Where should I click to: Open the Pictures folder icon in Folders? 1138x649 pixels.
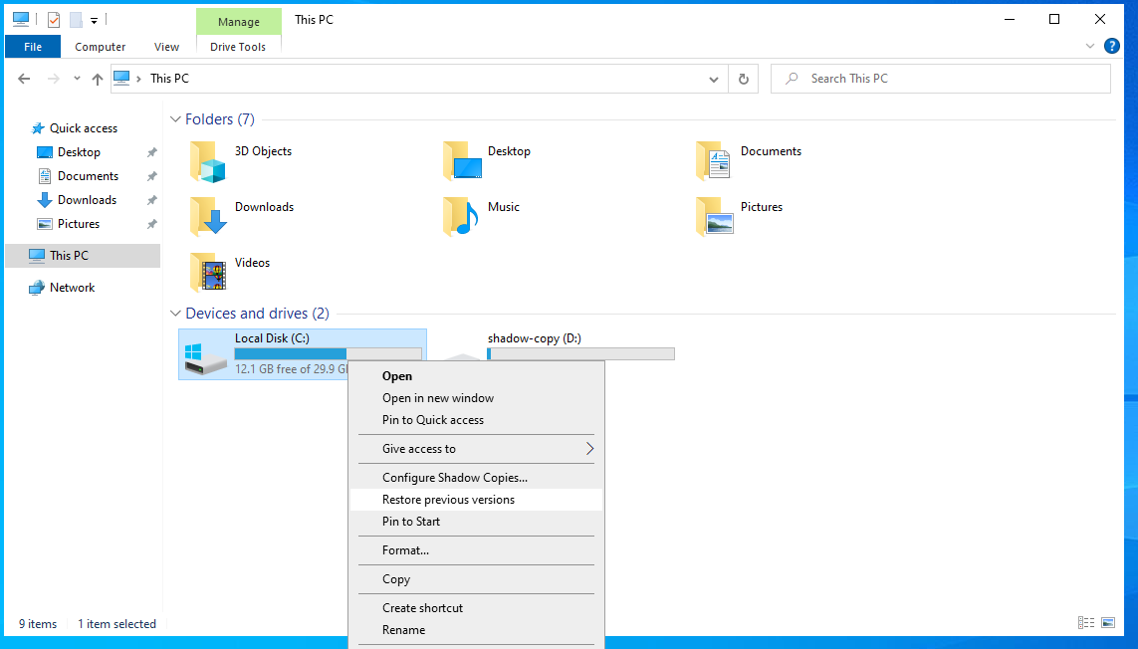[714, 216]
